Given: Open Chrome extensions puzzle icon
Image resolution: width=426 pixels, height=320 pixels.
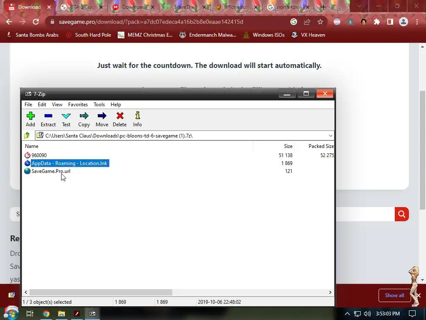Looking at the screenshot, I should [x=377, y=22].
